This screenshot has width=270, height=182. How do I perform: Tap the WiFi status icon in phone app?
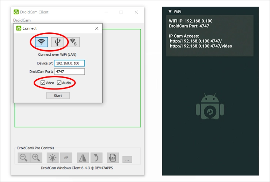(x=170, y=12)
